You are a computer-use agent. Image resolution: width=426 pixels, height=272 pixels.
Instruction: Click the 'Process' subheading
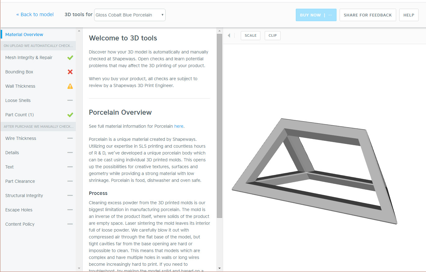[98, 193]
